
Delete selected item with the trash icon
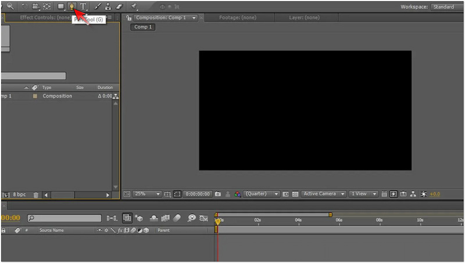pos(36,194)
